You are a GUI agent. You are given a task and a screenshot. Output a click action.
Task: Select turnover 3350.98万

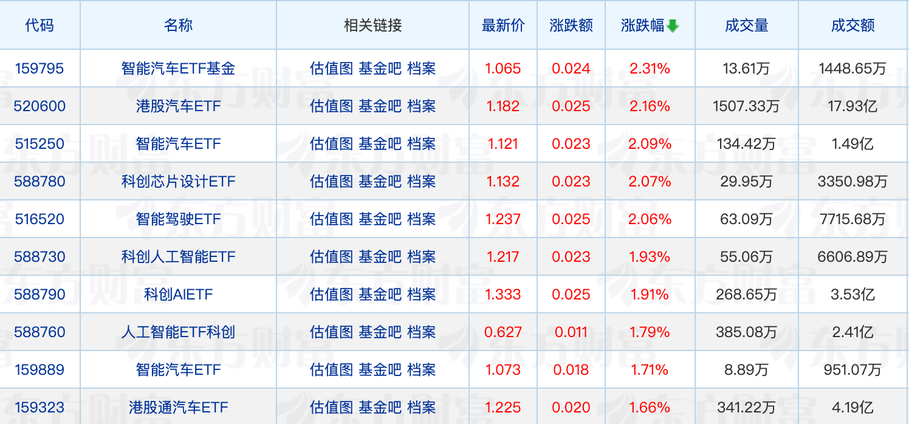[853, 182]
